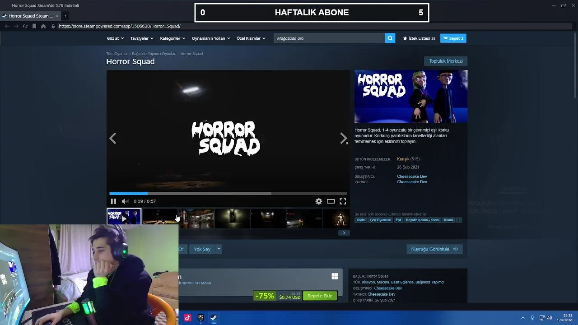Expand Özel Kısımlar menu

click(251, 38)
